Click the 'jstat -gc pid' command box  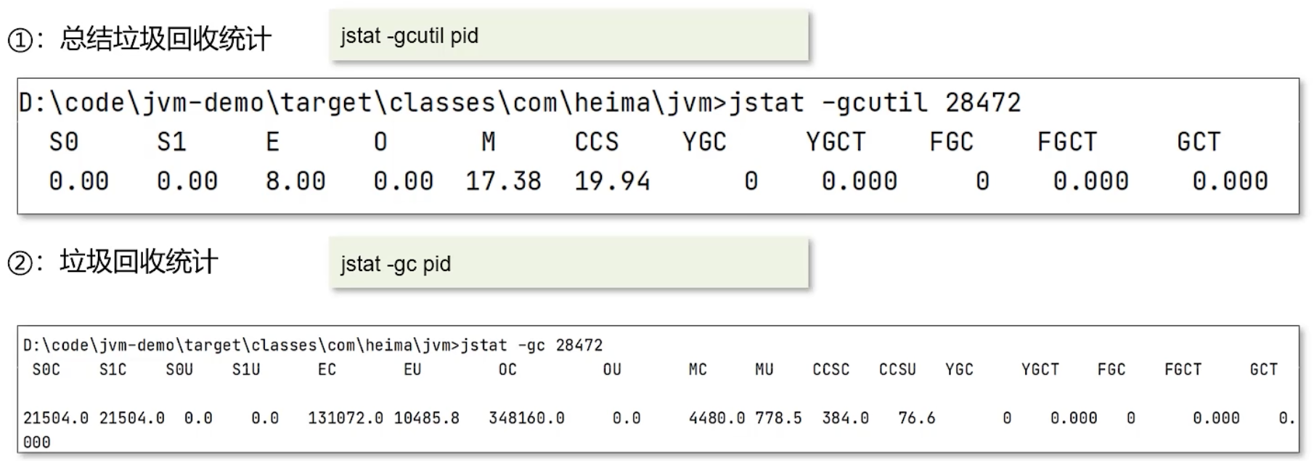coord(568,263)
